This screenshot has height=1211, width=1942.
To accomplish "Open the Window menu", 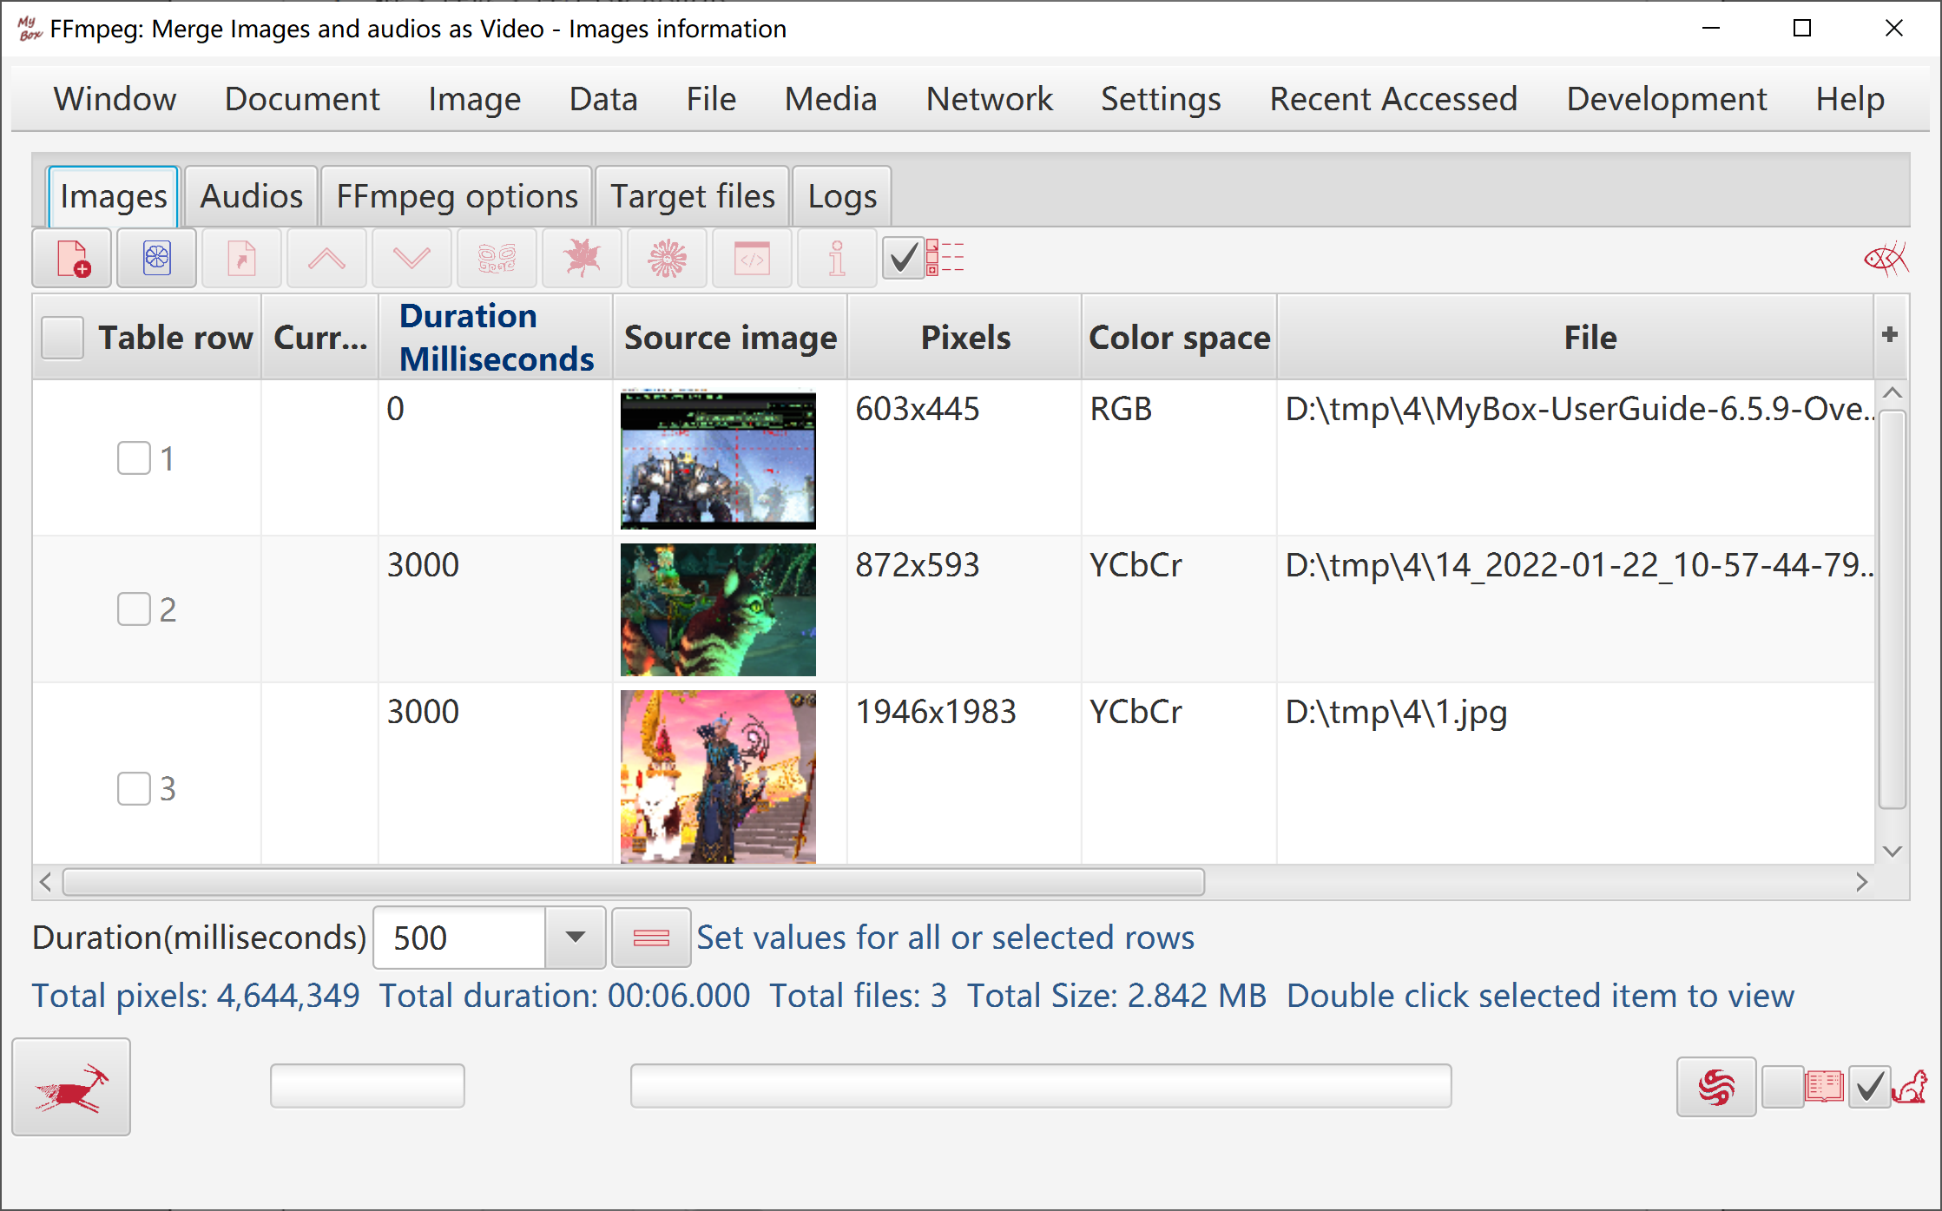I will point(115,99).
